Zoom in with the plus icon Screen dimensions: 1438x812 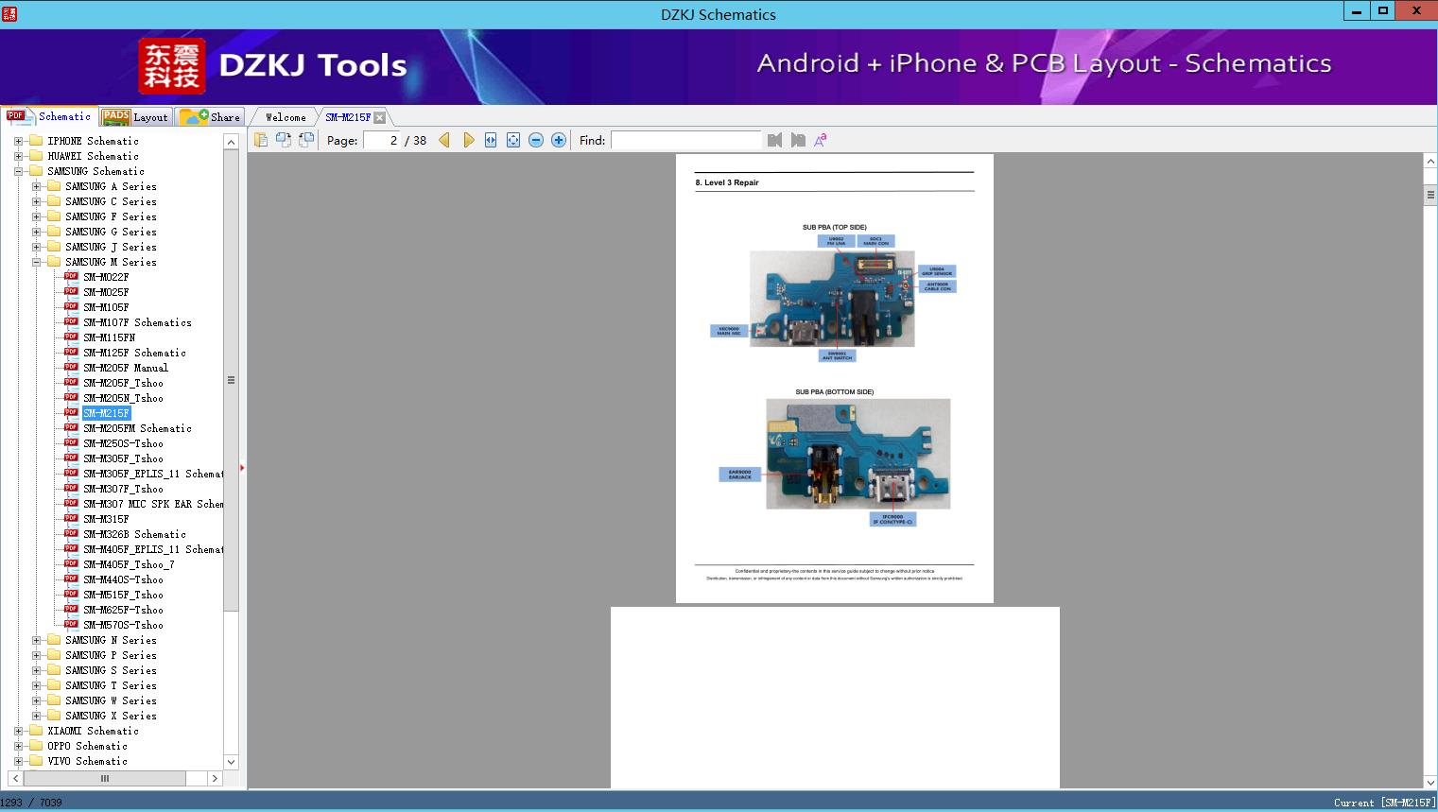pyautogui.click(x=559, y=140)
